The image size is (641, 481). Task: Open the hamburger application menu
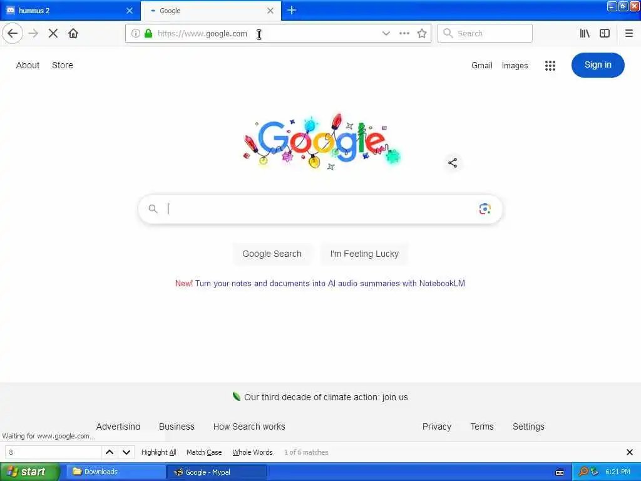pyautogui.click(x=629, y=34)
